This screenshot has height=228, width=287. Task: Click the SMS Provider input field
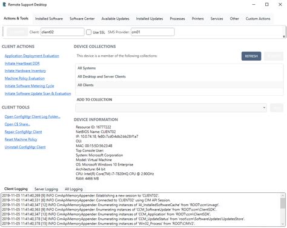(x=153, y=32)
